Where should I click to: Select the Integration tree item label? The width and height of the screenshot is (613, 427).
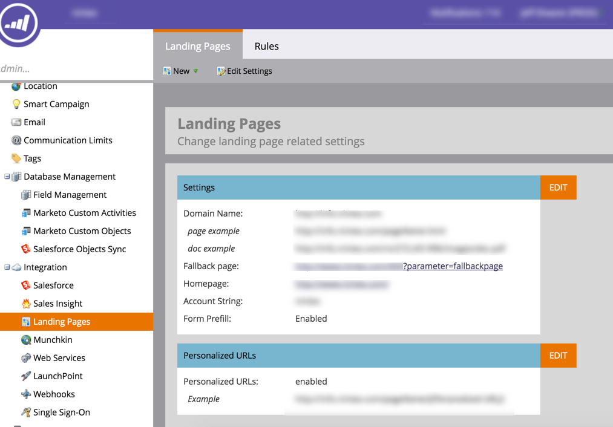pos(45,267)
